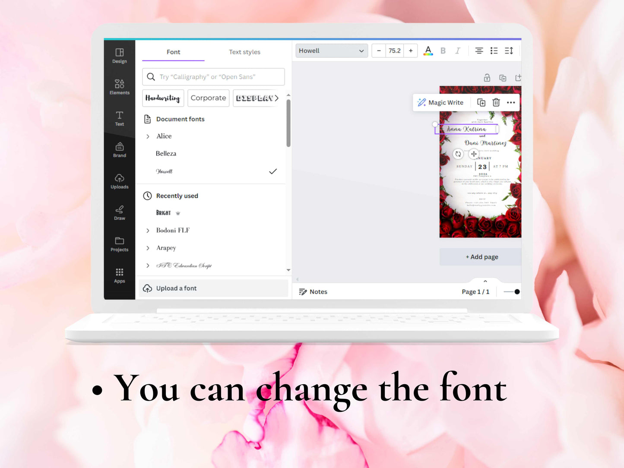Click the Magic Write wand icon
624x468 pixels.
tap(421, 102)
